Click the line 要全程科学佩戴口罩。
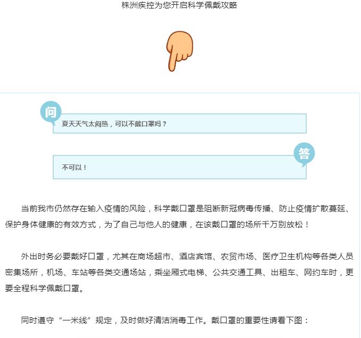 pos(45,288)
